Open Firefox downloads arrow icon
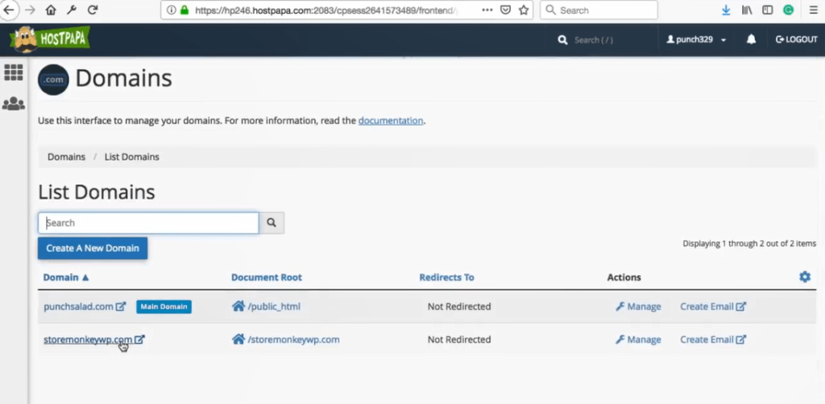This screenshot has height=404, width=825. 726,10
